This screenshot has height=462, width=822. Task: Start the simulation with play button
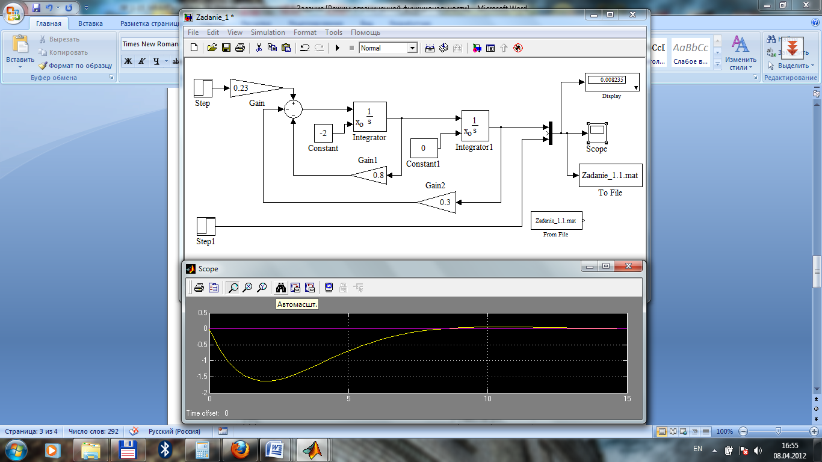338,48
